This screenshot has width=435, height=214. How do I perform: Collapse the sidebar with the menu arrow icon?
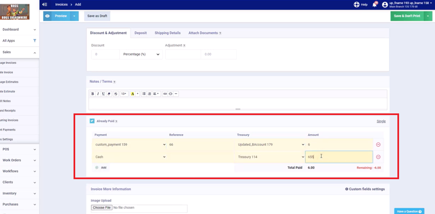click(x=45, y=4)
